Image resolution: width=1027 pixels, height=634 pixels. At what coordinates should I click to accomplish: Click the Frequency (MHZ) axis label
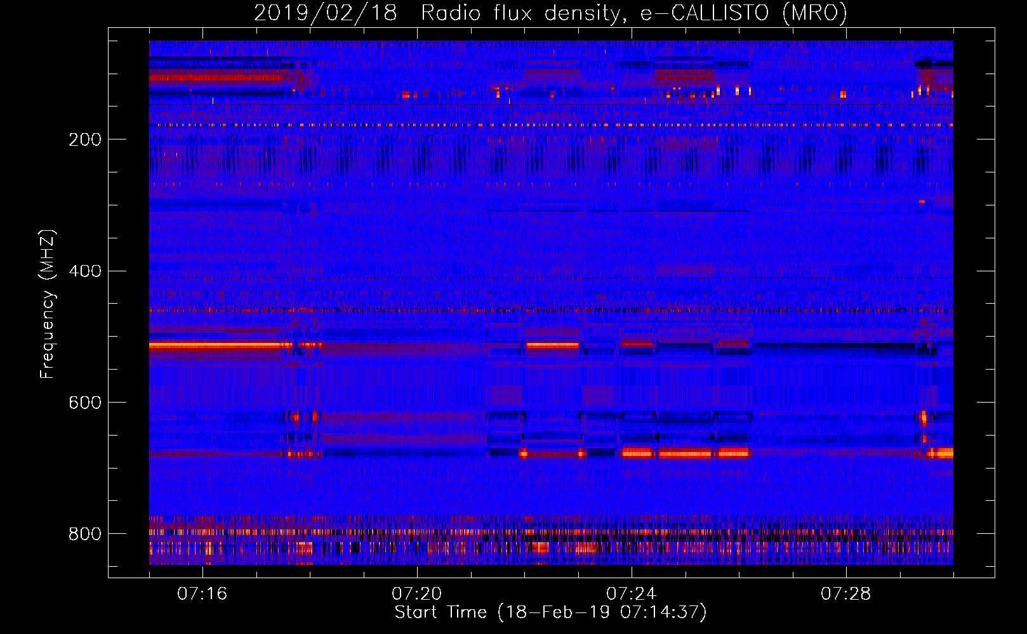coord(48,304)
